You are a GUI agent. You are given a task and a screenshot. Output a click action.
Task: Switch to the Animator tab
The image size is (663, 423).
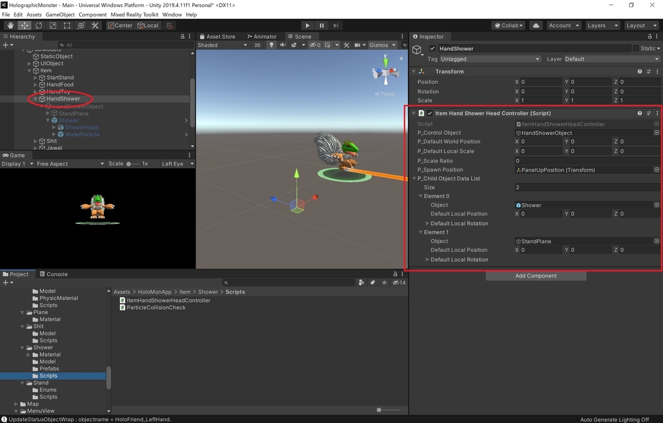pyautogui.click(x=261, y=36)
